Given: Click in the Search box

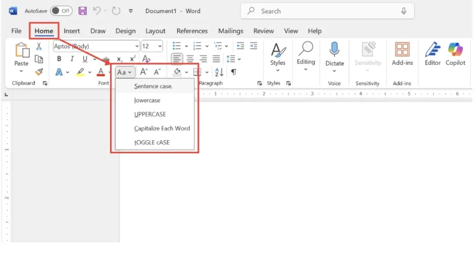Looking at the screenshot, I should pos(327,11).
